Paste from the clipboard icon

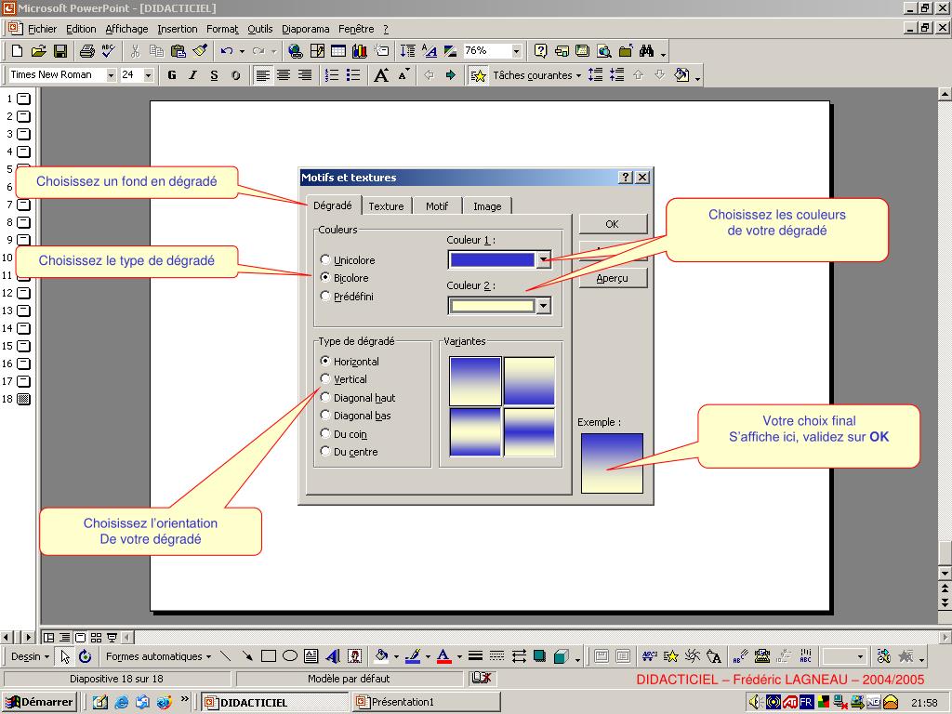(x=178, y=51)
